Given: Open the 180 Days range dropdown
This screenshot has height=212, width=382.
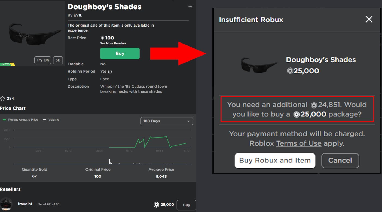Looking at the screenshot, I should 167,121.
